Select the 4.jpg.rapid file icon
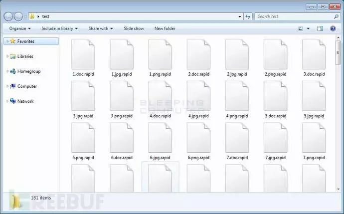The image size is (344, 214). [198, 96]
